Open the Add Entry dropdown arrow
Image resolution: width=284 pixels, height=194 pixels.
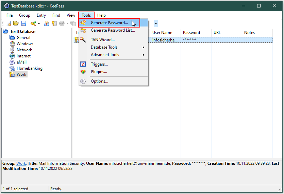(x=39, y=23)
